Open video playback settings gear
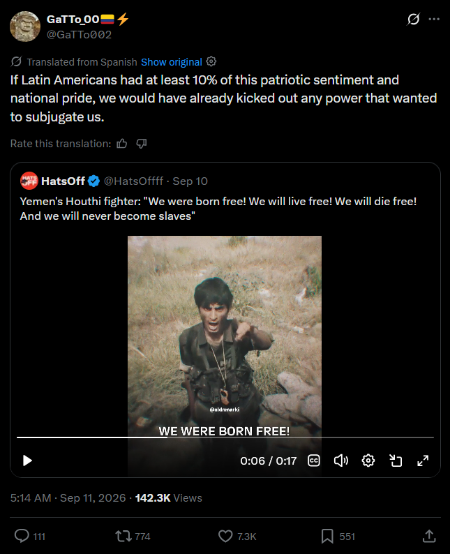 [x=368, y=461]
